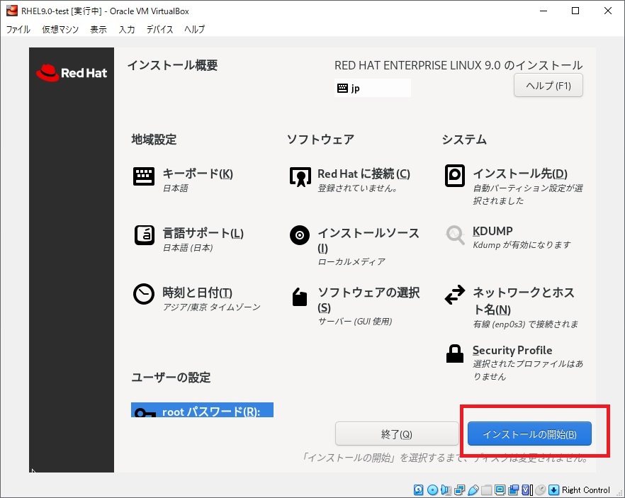
Task: Maximize the VirtualBox window
Action: point(575,11)
